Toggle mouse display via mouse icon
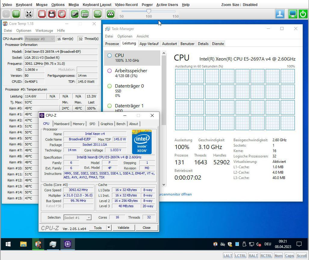The image size is (309, 260). 75,14
